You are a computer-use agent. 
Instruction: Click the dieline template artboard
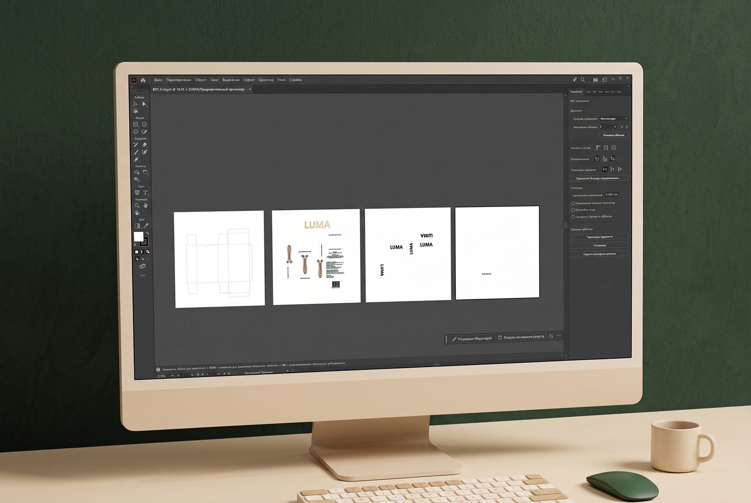(220, 259)
